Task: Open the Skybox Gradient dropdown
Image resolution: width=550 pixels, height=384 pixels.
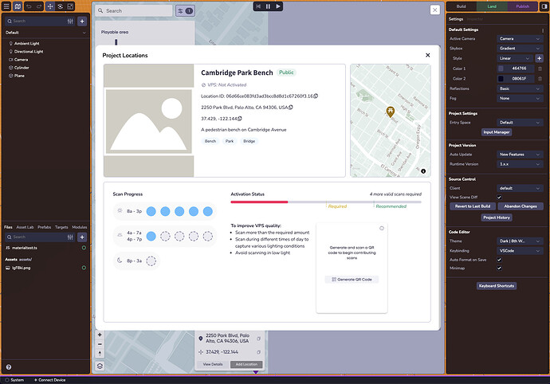Action: pos(520,49)
